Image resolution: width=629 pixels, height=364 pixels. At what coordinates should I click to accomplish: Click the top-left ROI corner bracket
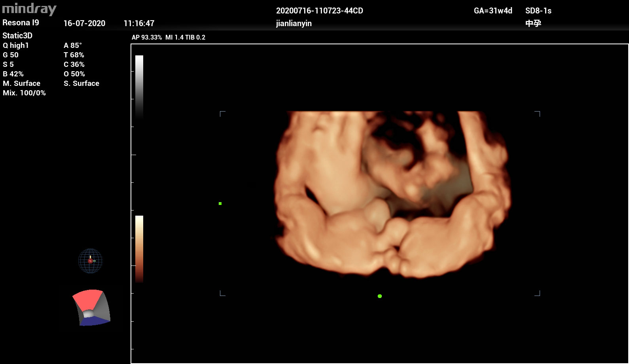(222, 114)
